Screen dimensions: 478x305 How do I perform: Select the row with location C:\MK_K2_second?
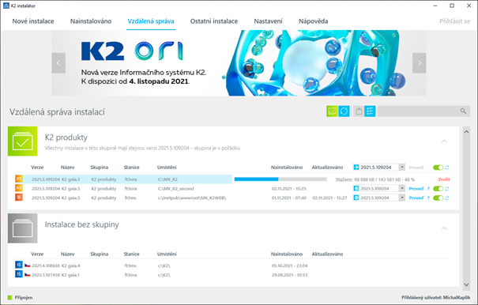pos(233,189)
